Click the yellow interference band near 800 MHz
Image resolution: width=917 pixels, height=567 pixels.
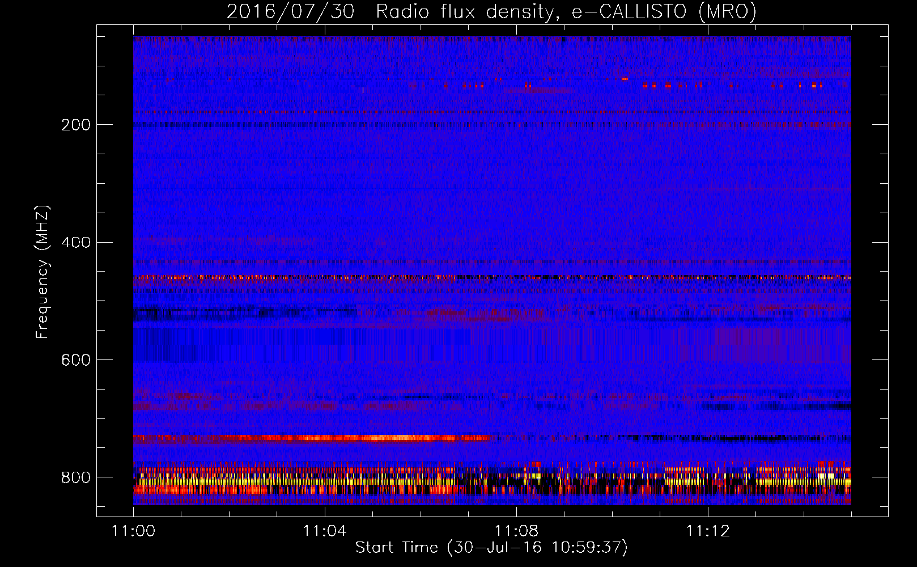[492, 481]
